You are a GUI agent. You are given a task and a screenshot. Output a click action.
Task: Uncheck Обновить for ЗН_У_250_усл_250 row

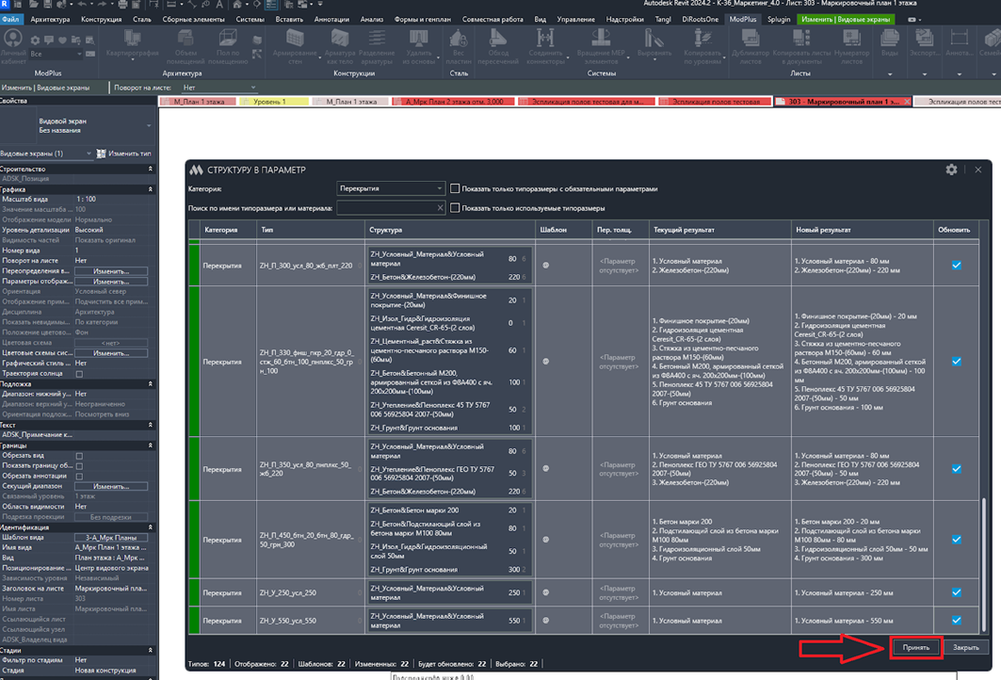[957, 592]
